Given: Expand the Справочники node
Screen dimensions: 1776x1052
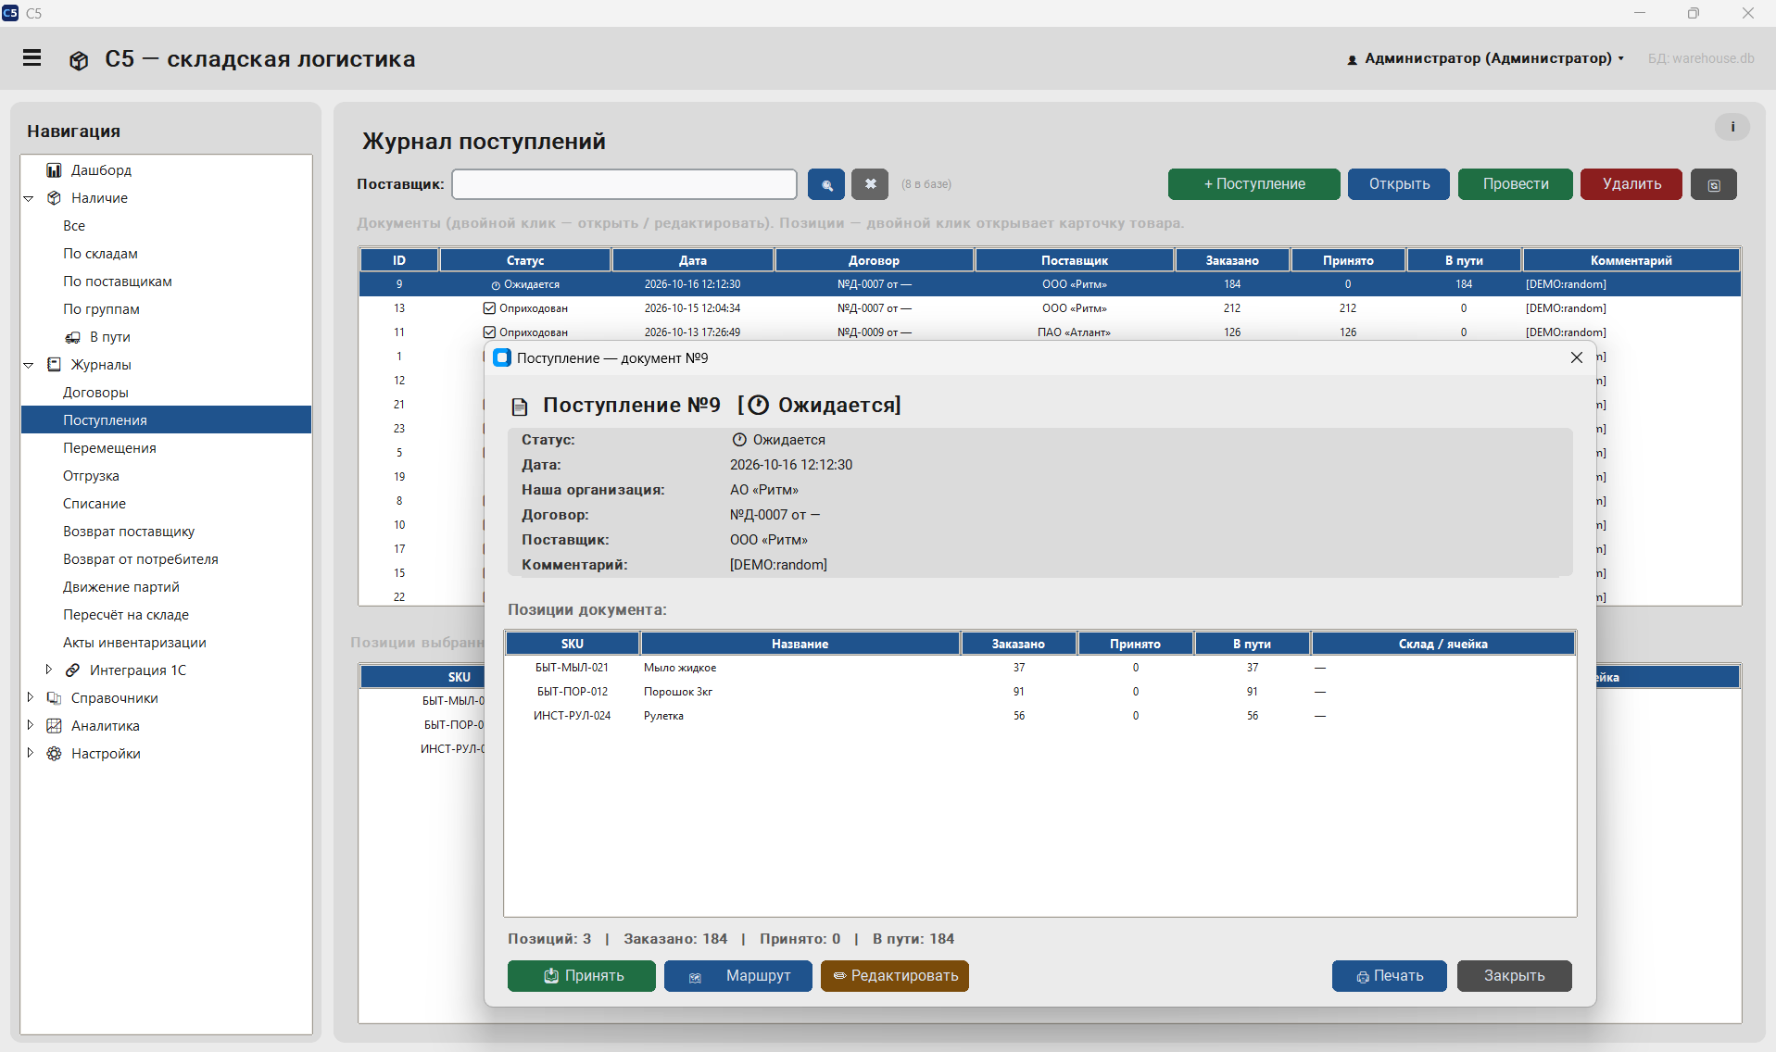Looking at the screenshot, I should click(x=30, y=697).
